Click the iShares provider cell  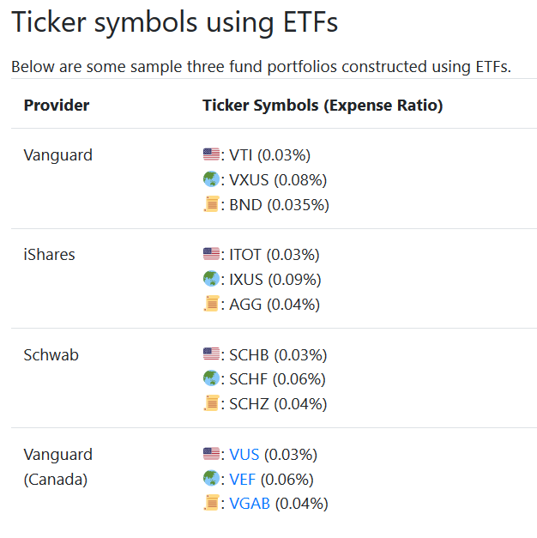(49, 255)
